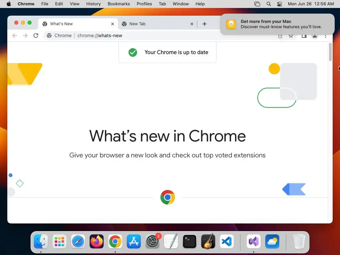Open TextEdit from the dock
Image resolution: width=340 pixels, height=255 pixels.
point(171,241)
